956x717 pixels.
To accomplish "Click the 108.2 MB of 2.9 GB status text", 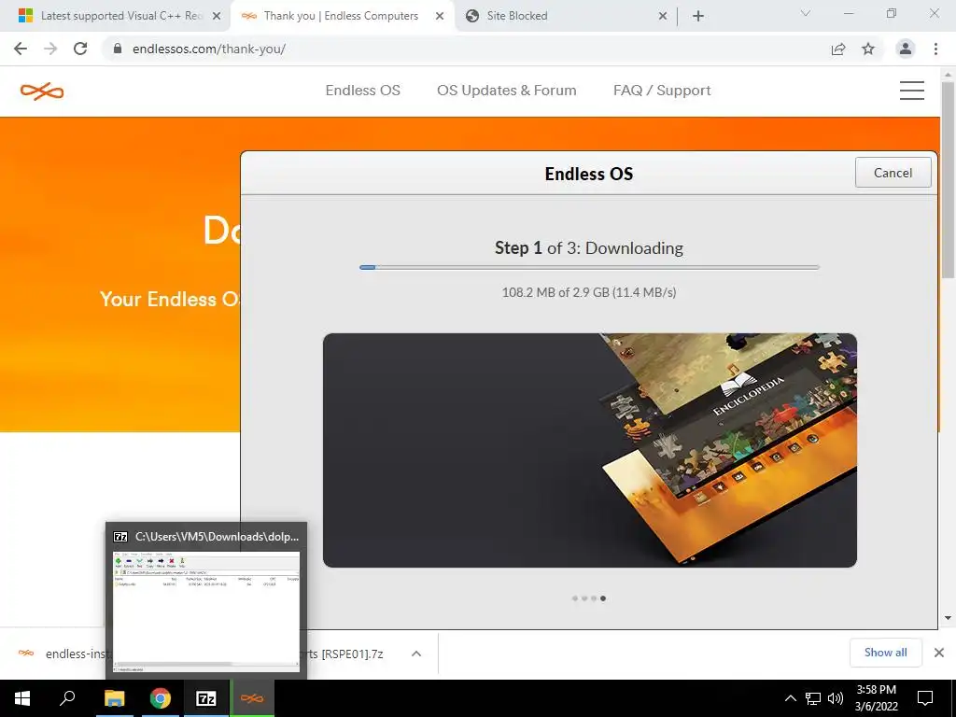I will click(589, 292).
